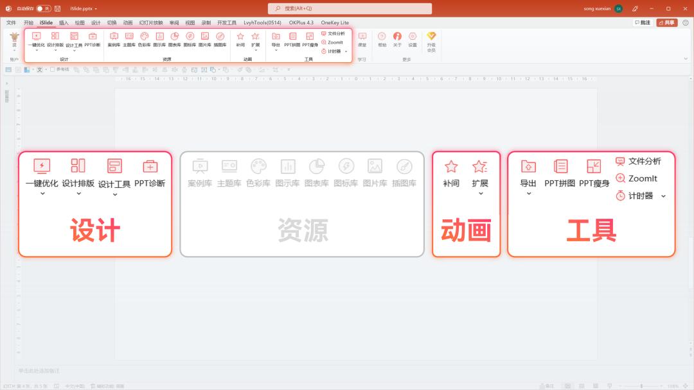Switch to the 插入 ribbon tab
This screenshot has height=390, width=694.
pyautogui.click(x=64, y=22)
